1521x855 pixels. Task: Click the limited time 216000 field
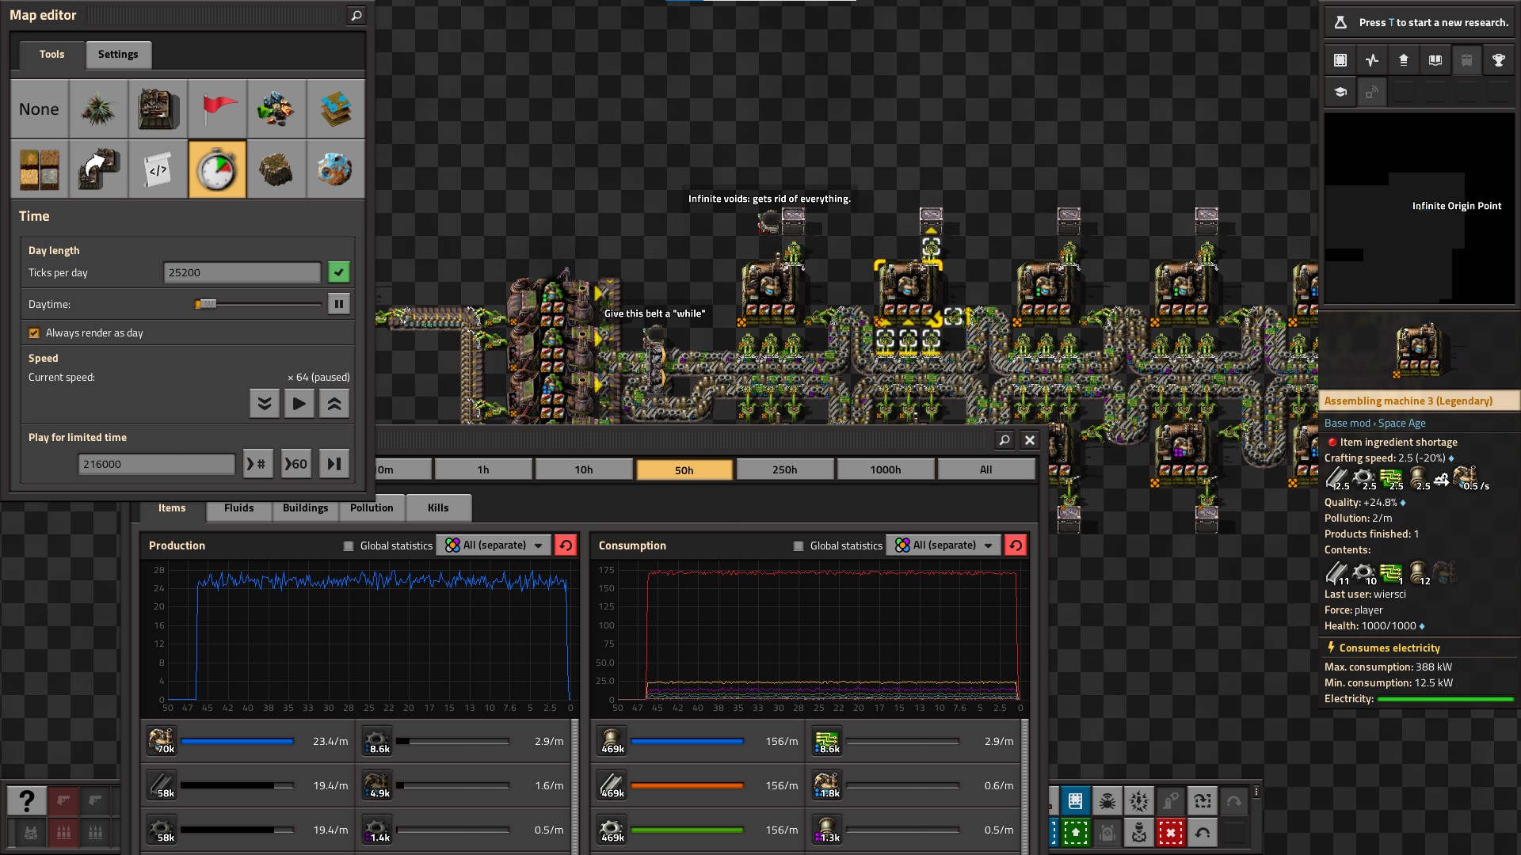[157, 464]
